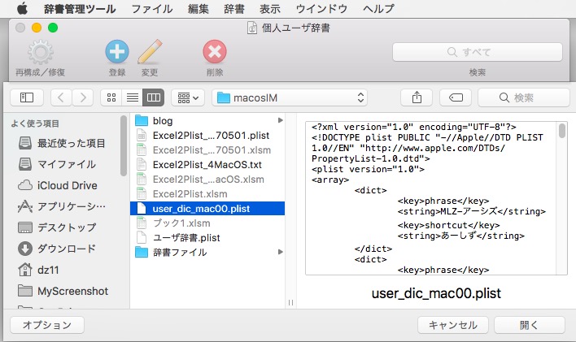Image resolution: width=576 pixels, height=342 pixels.
Task: Select Excel2Plist.xlsm file
Action: [207, 194]
